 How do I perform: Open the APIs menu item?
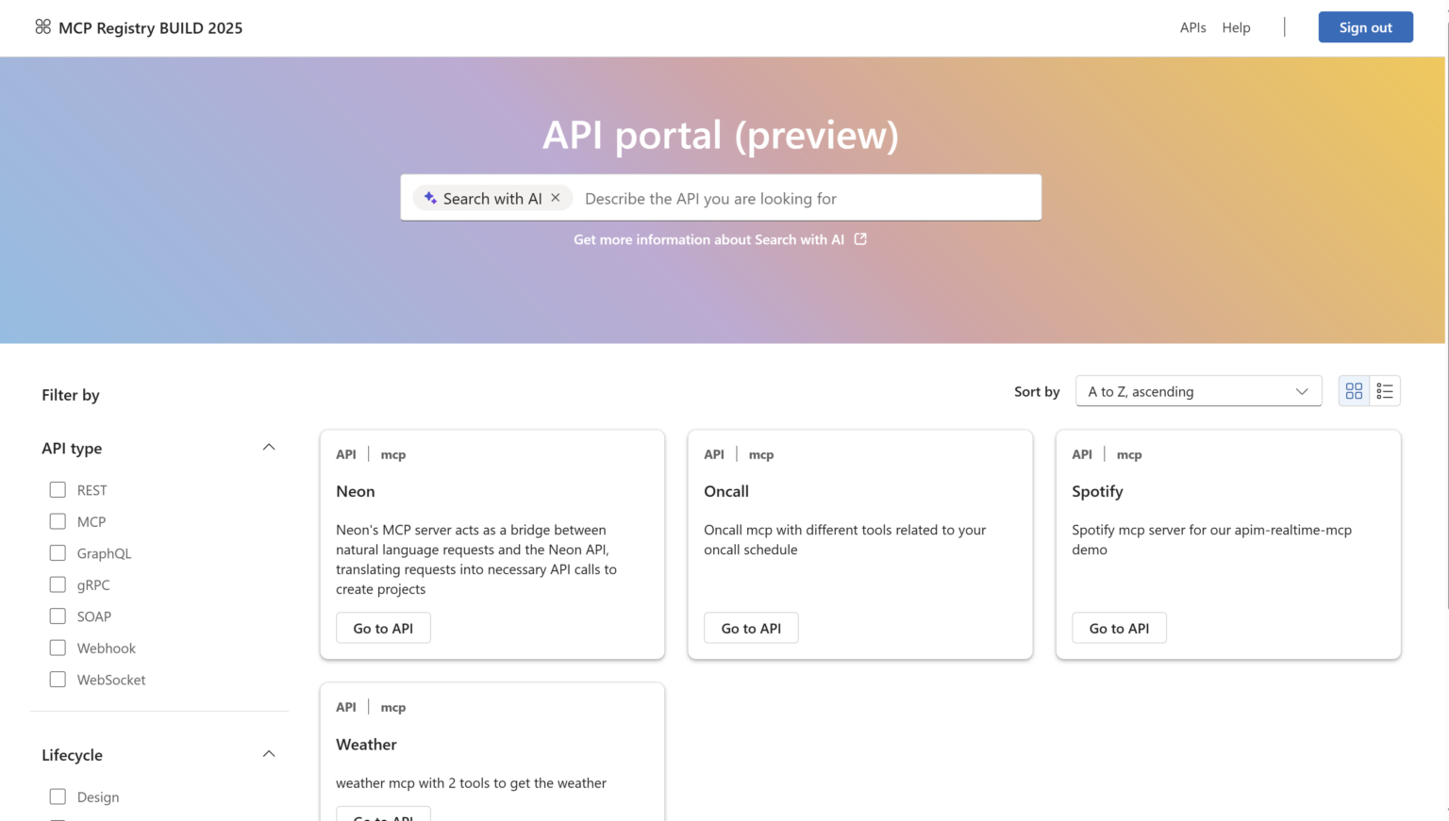(x=1192, y=27)
